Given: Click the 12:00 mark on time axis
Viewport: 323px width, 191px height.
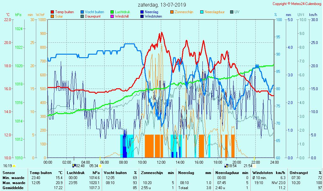Looking at the screenshot, I should 161,162.
